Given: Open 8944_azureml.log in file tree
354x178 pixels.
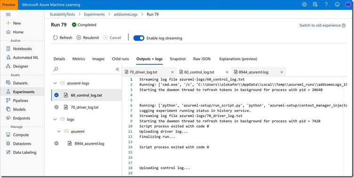Looking at the screenshot, I should pyautogui.click(x=89, y=143).
